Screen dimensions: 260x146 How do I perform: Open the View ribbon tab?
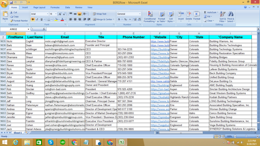[x=90, y=7]
